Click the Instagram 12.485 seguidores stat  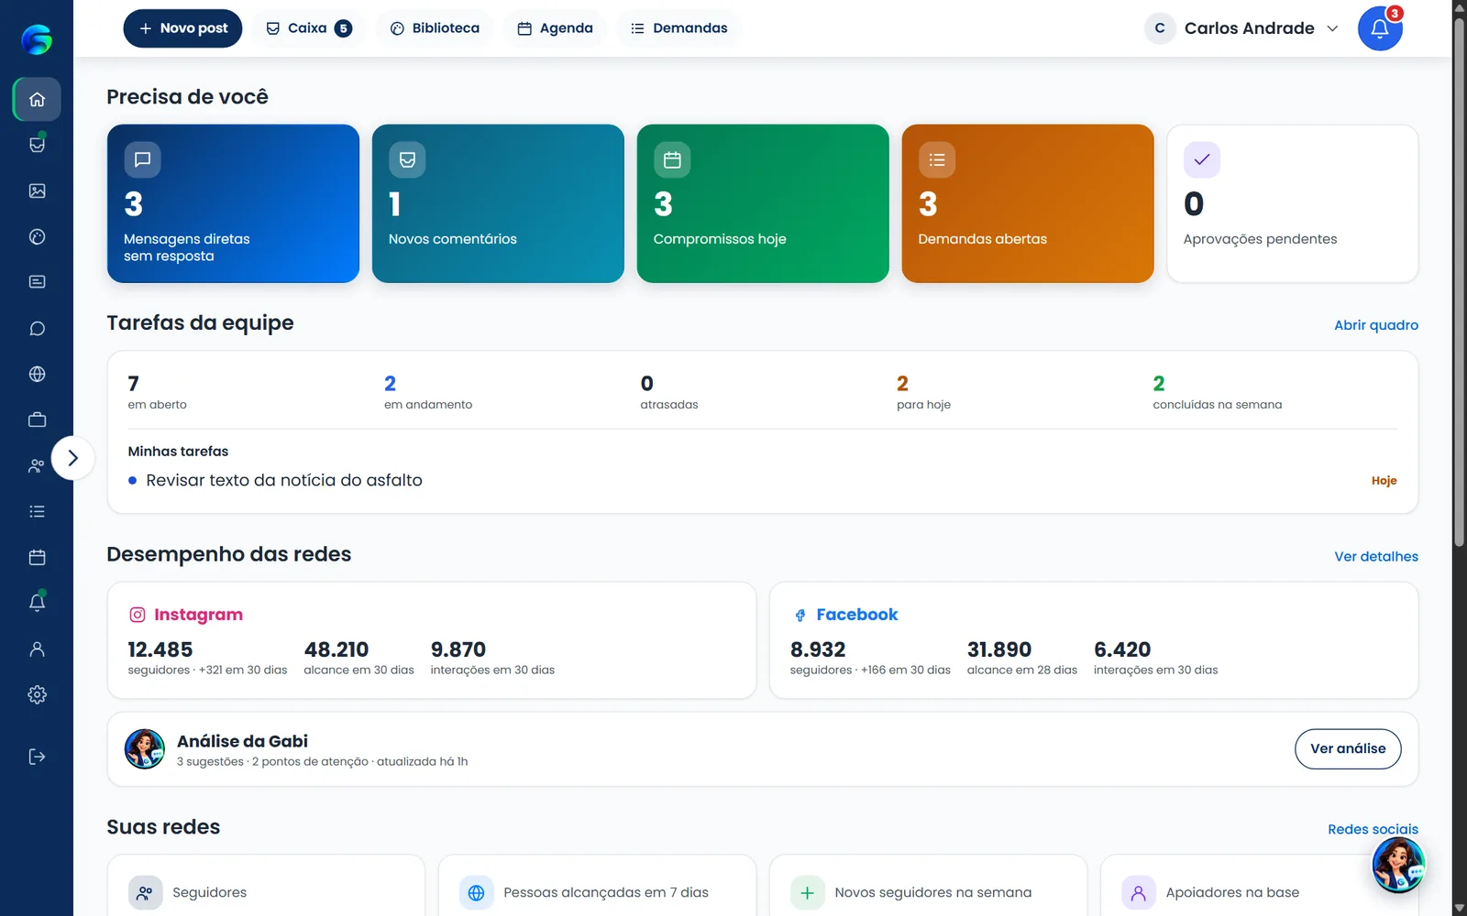pos(207,658)
